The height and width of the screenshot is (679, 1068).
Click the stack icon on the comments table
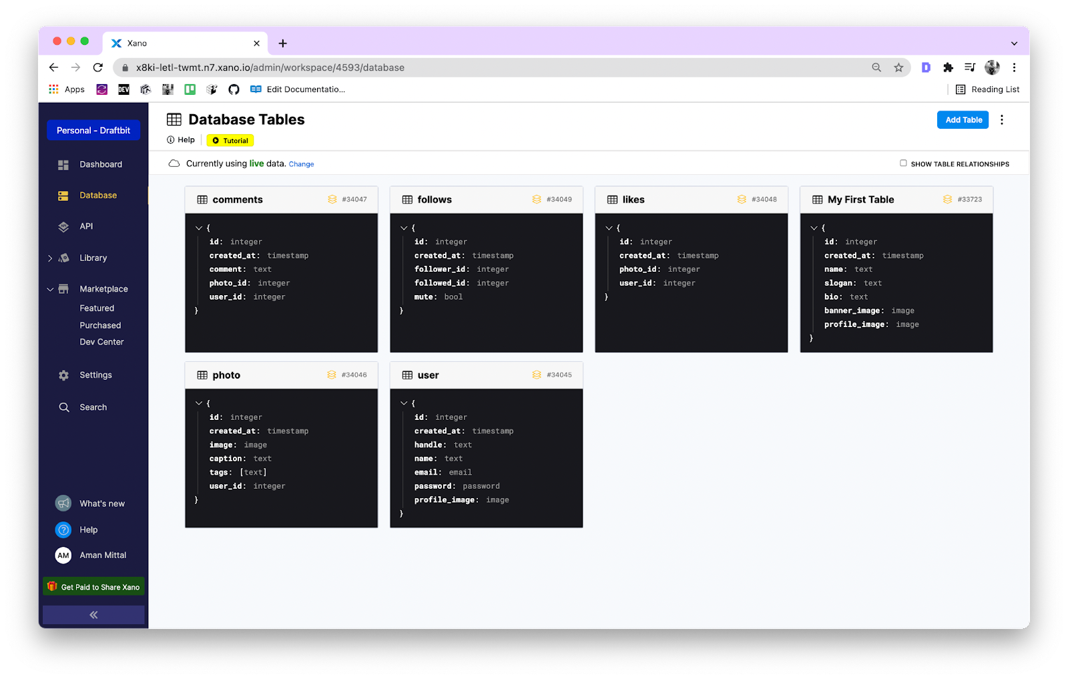coord(332,198)
